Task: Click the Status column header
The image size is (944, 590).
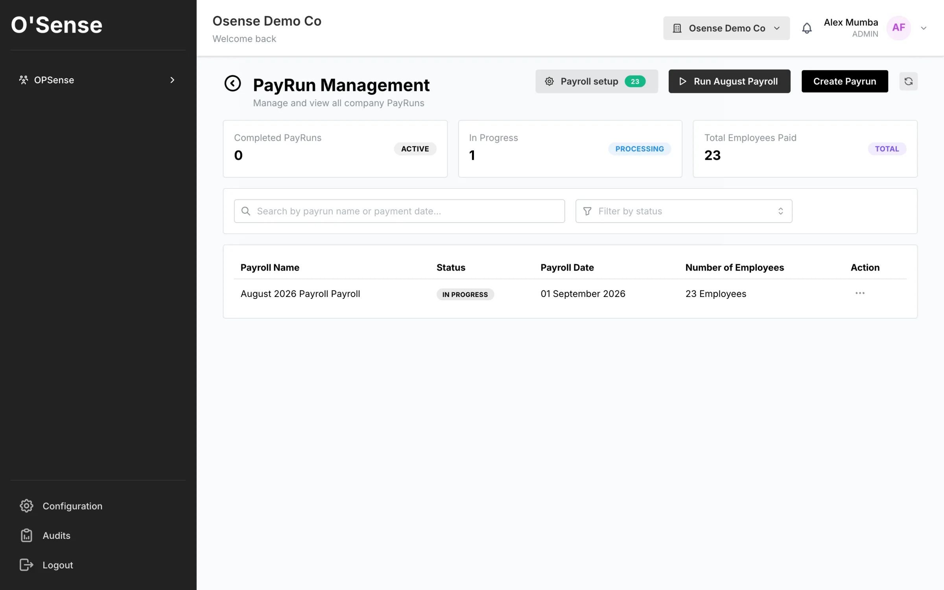Action: [x=451, y=267]
